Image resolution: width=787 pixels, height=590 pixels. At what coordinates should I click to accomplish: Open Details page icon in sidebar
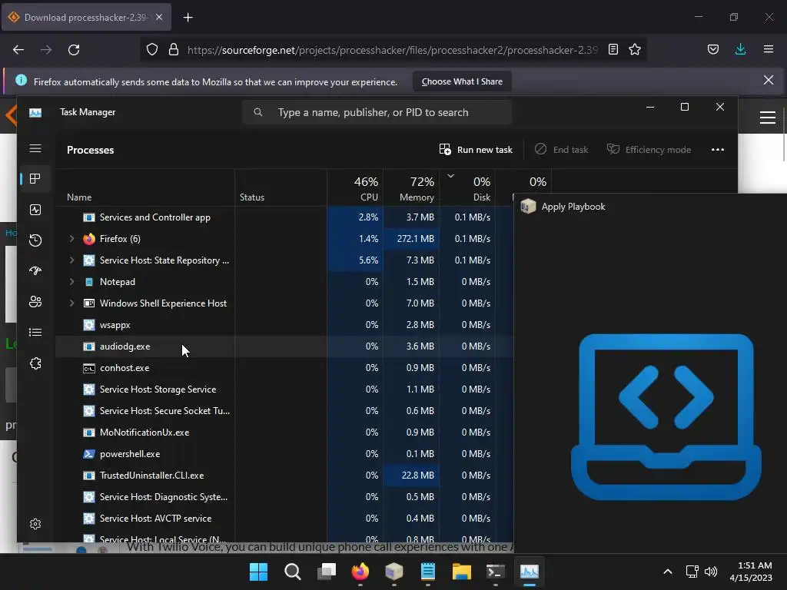(35, 332)
